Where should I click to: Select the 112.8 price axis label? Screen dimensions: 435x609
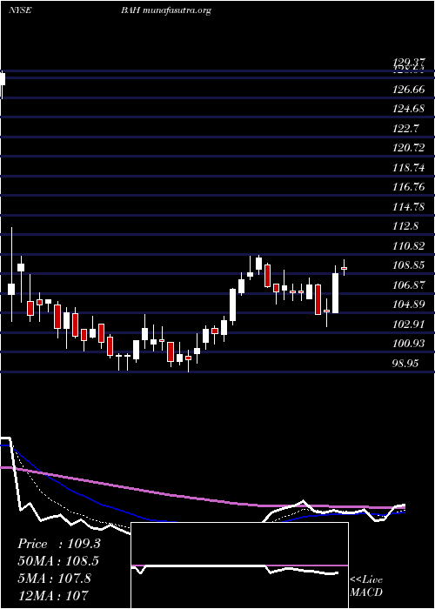(x=405, y=226)
